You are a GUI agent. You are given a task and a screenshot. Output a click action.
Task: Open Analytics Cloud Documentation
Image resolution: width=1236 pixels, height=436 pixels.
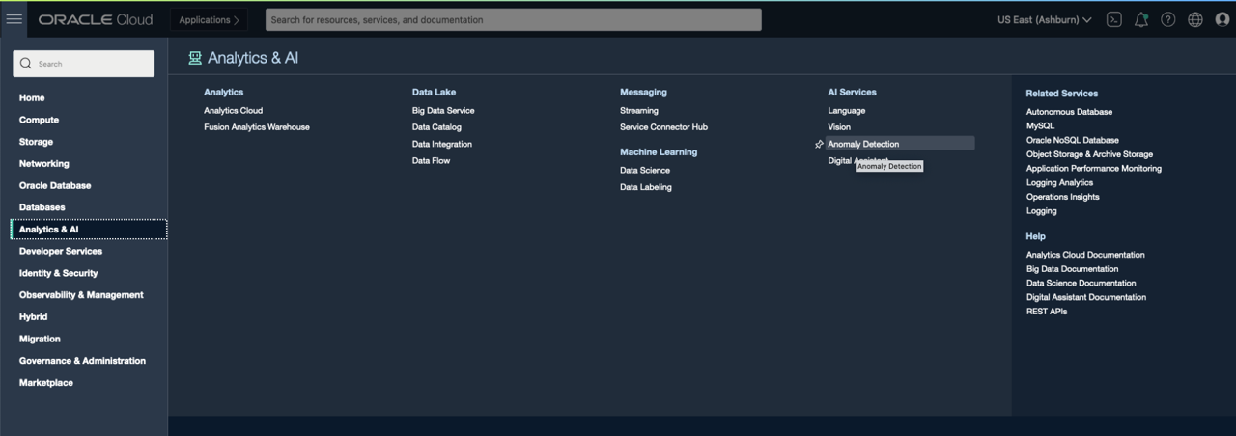click(1085, 255)
